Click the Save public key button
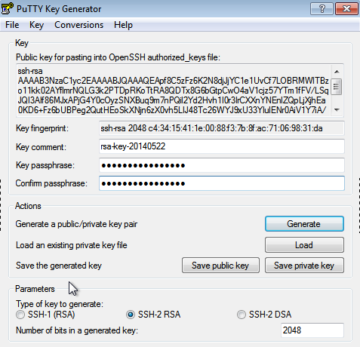This screenshot has height=347, width=360. (x=220, y=266)
